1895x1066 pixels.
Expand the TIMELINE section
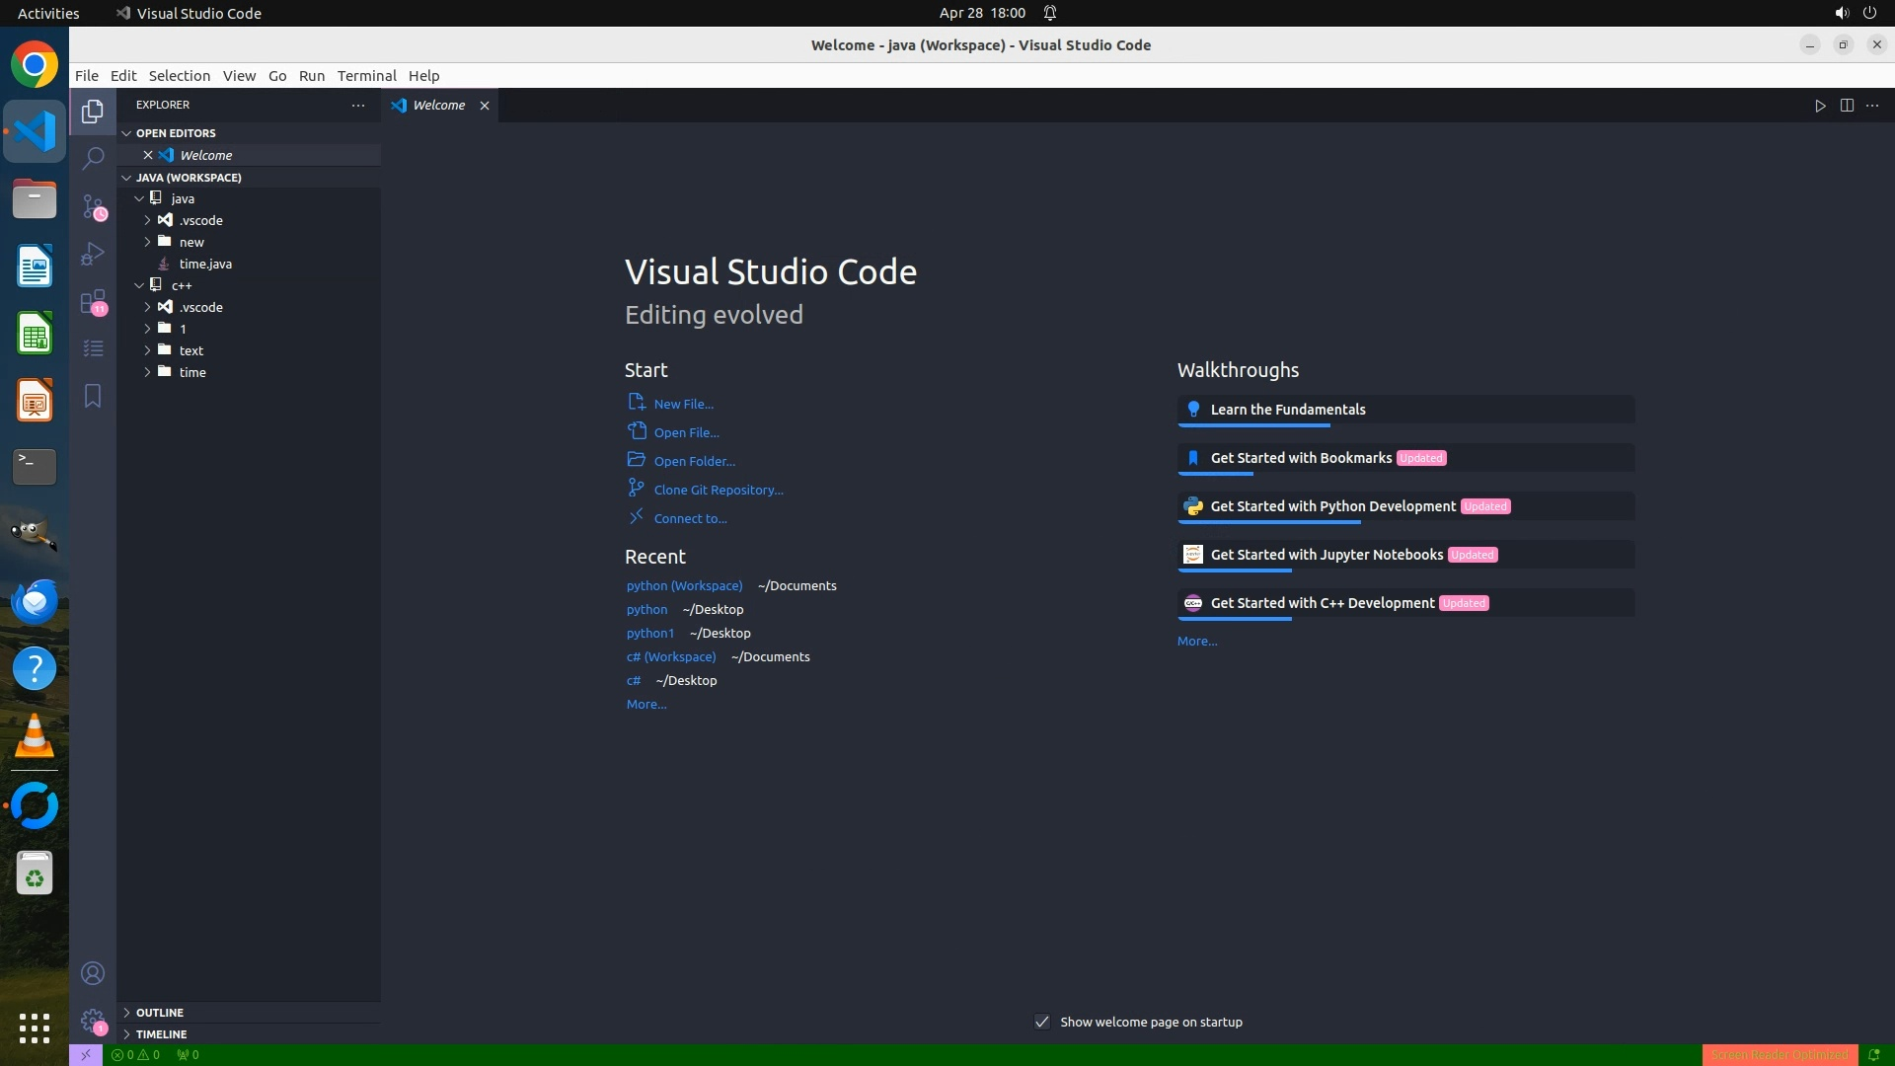coord(161,1034)
